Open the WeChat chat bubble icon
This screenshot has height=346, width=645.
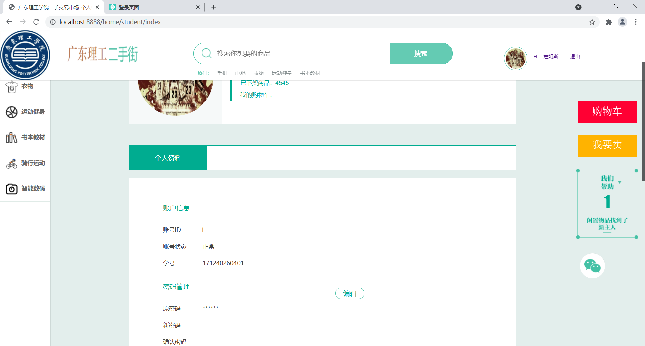[592, 266]
